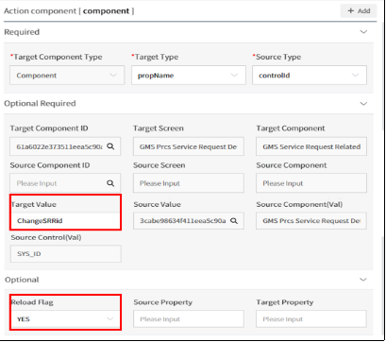The width and height of the screenshot is (386, 342).
Task: Click the search icon in Target Component ID
Action: pos(110,146)
